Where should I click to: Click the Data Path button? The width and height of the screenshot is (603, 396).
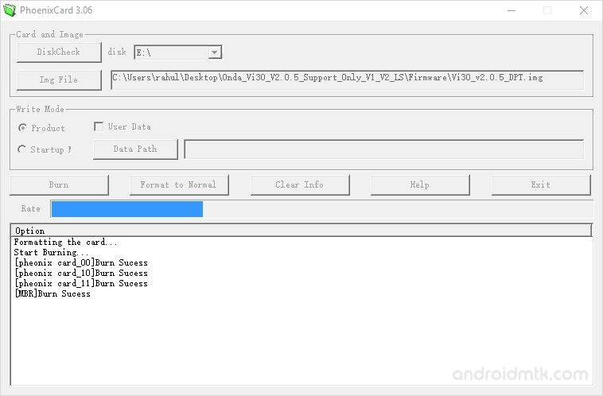pyautogui.click(x=135, y=149)
